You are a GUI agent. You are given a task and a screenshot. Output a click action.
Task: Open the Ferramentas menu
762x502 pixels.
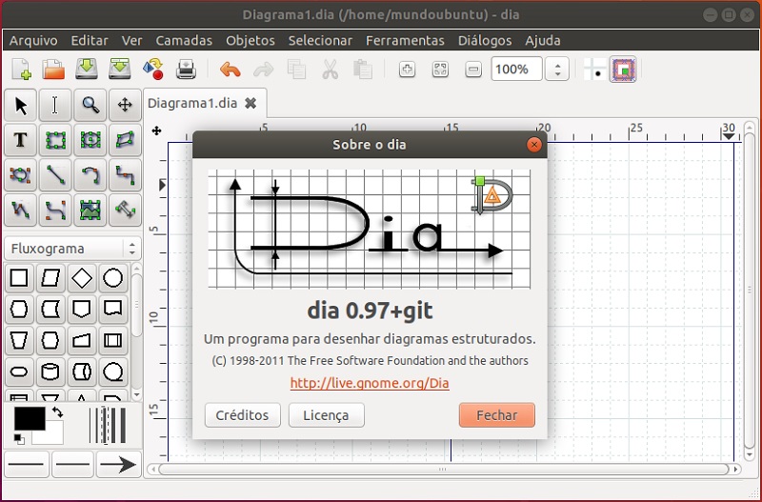[x=405, y=40]
